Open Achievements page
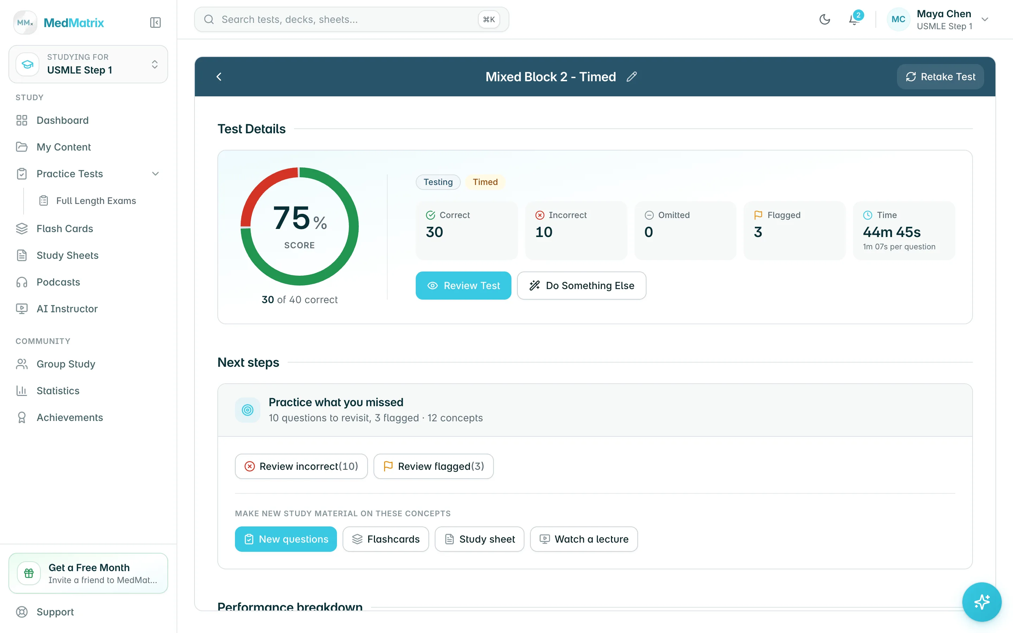The width and height of the screenshot is (1013, 633). click(x=88, y=417)
